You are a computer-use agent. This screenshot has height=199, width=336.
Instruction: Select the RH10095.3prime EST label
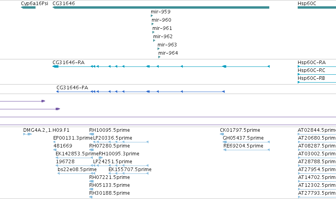tap(119, 154)
